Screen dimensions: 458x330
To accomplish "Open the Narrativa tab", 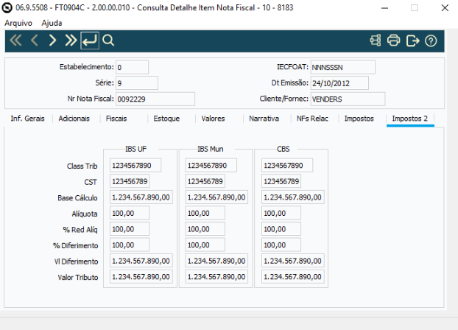I will point(264,119).
